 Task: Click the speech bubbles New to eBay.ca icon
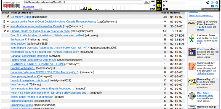pos(192,82)
